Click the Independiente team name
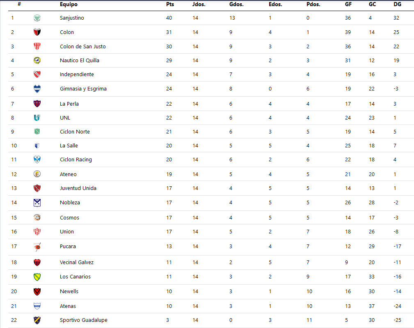Screen dimensions: 414x328 coord(77,74)
